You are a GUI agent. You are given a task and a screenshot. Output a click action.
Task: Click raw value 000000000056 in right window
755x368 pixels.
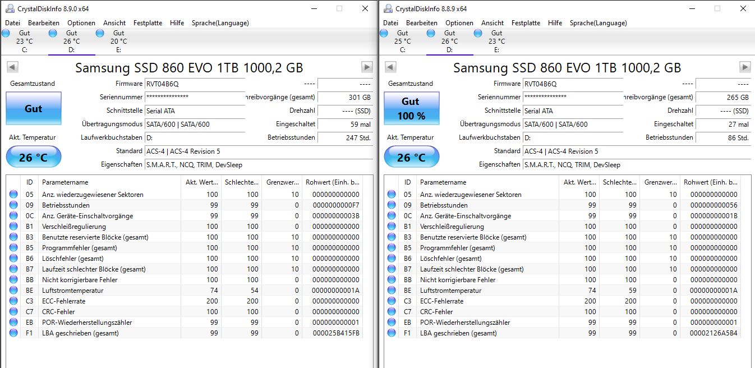715,205
